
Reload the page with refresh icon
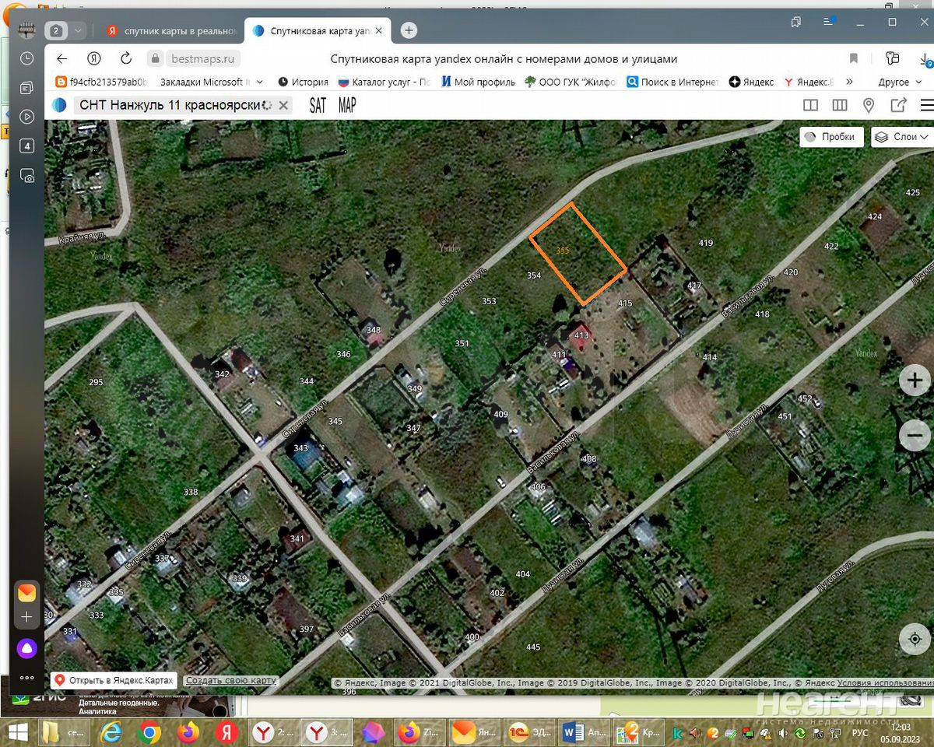point(126,58)
